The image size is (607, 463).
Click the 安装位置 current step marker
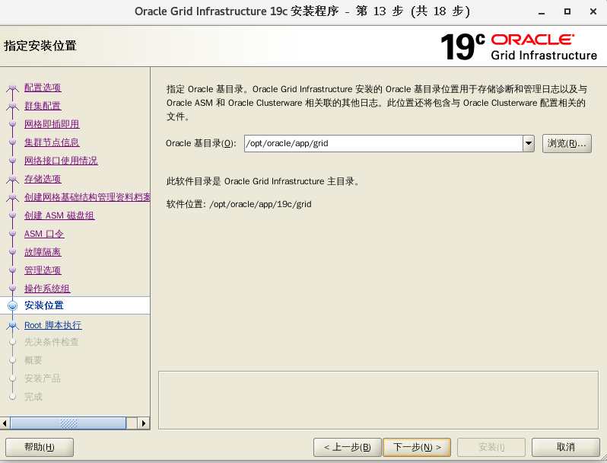[x=12, y=305]
